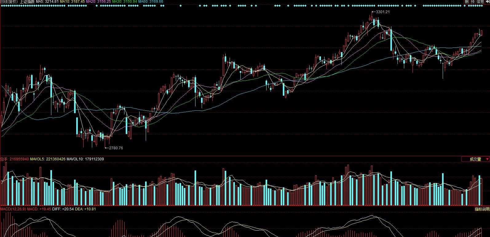Click the MAVOL10: 179112309 label
The height and width of the screenshot is (237, 490).
[x=85, y=159]
